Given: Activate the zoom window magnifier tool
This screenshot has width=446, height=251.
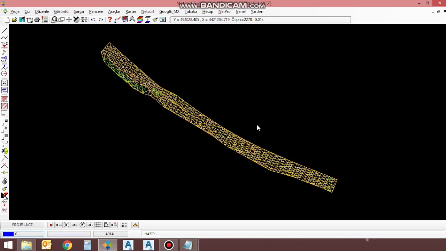Looking at the screenshot, I should (x=54, y=20).
